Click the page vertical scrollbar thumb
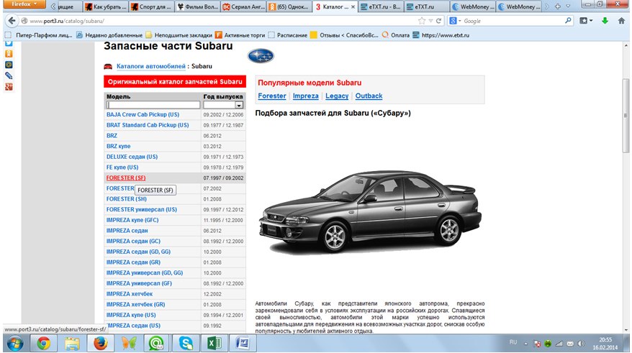The width and height of the screenshot is (632, 353). pos(626,116)
